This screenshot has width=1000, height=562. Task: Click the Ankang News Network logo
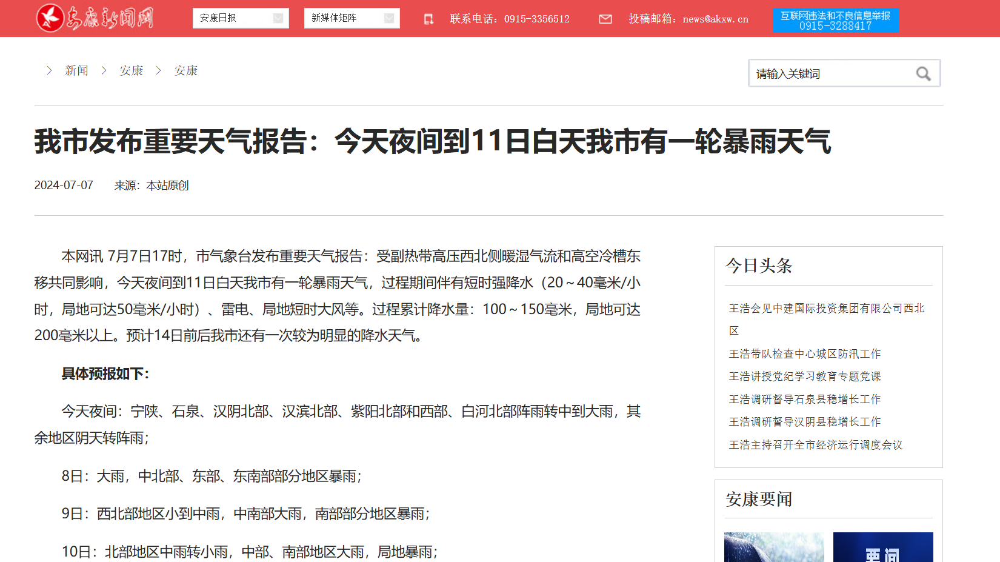coord(95,18)
